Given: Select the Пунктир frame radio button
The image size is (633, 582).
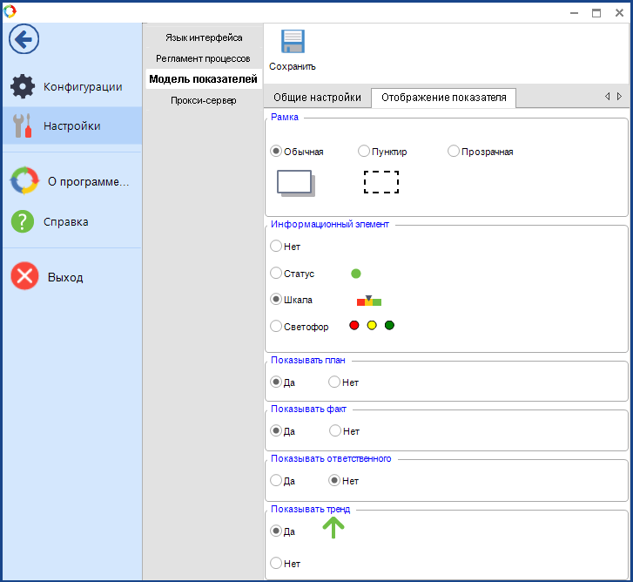Looking at the screenshot, I should (364, 151).
